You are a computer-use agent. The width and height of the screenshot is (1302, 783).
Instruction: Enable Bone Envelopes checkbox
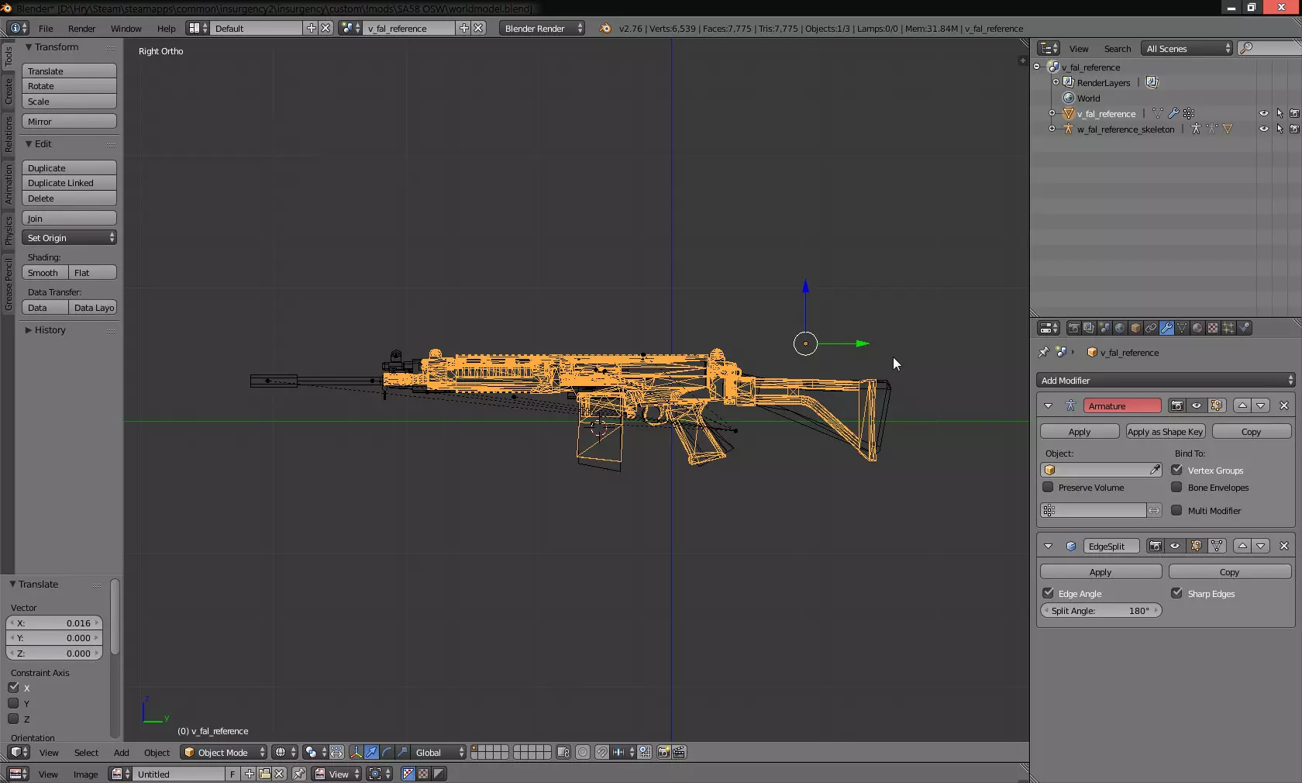pyautogui.click(x=1176, y=487)
